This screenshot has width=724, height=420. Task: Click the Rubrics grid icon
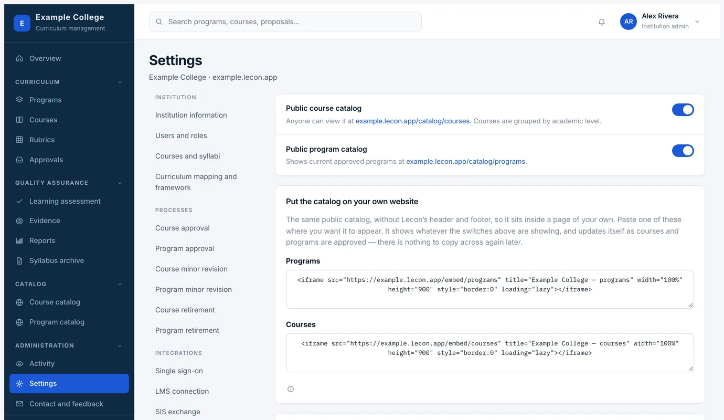tap(19, 140)
